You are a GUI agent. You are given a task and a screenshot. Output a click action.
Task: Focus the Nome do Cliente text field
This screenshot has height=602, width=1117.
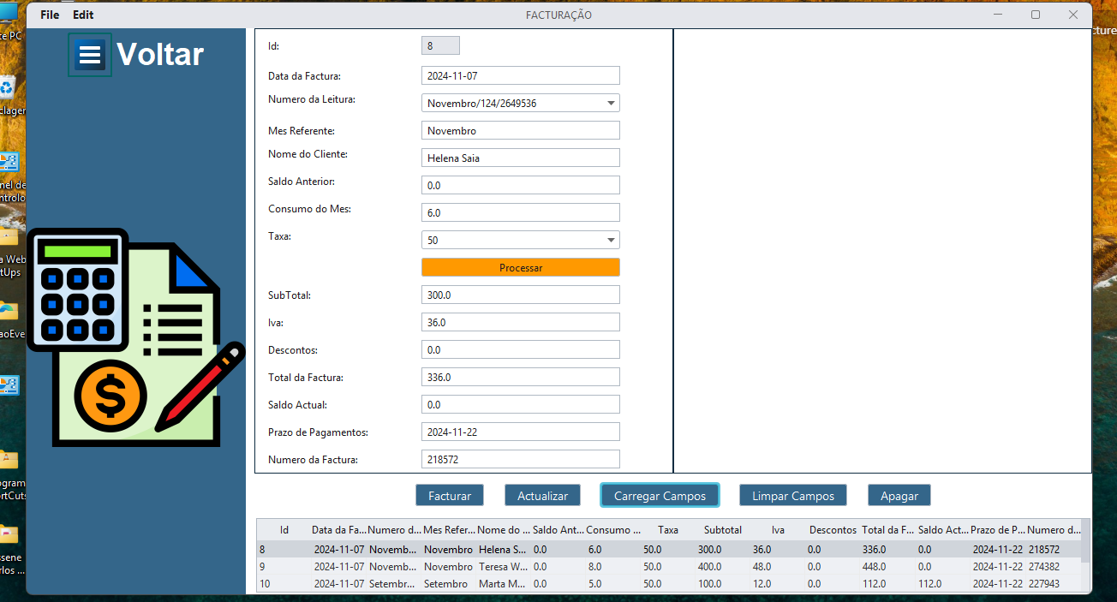pyautogui.click(x=520, y=158)
